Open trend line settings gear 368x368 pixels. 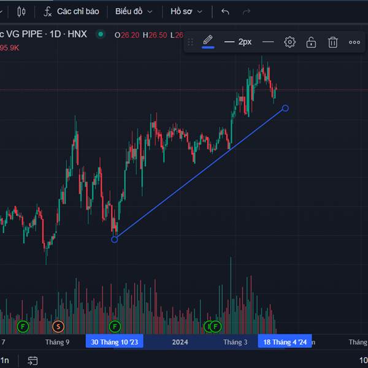point(289,42)
